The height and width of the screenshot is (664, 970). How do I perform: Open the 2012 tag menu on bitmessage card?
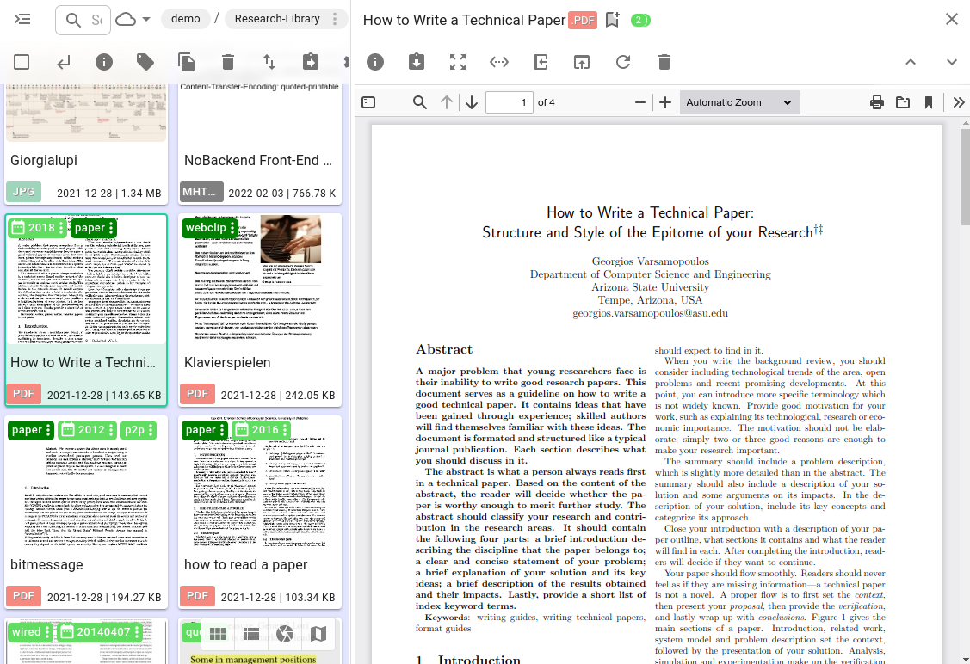(x=111, y=430)
